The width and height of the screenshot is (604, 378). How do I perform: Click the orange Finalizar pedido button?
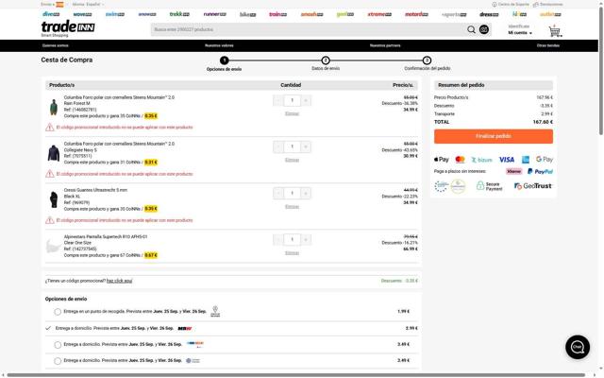[x=494, y=136]
